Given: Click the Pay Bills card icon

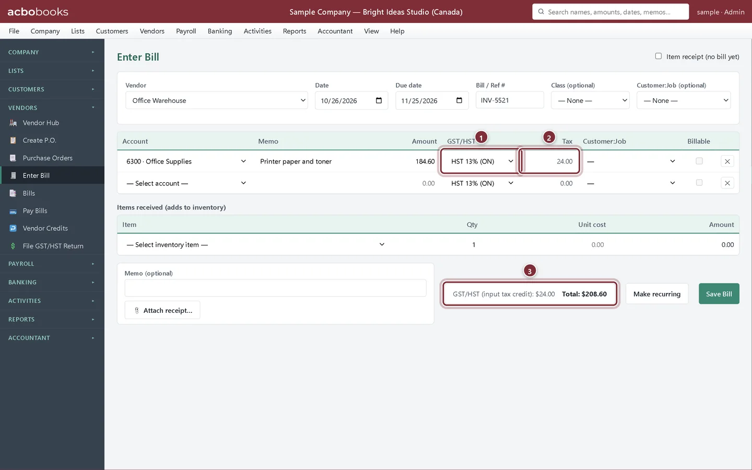Looking at the screenshot, I should (13, 211).
